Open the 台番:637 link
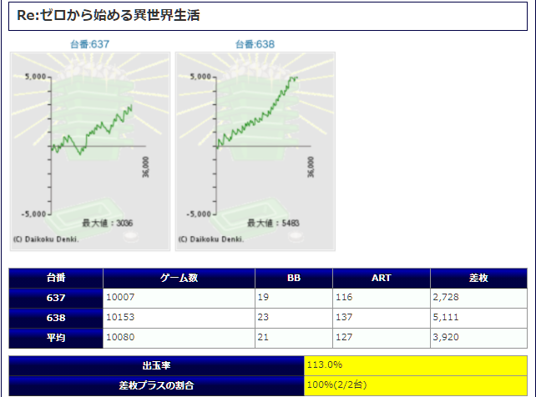 (89, 44)
